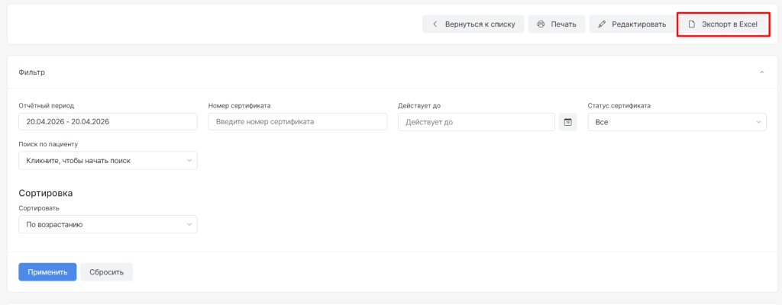The width and height of the screenshot is (782, 305).
Task: Click the Фильтр panel header title
Action: [31, 72]
